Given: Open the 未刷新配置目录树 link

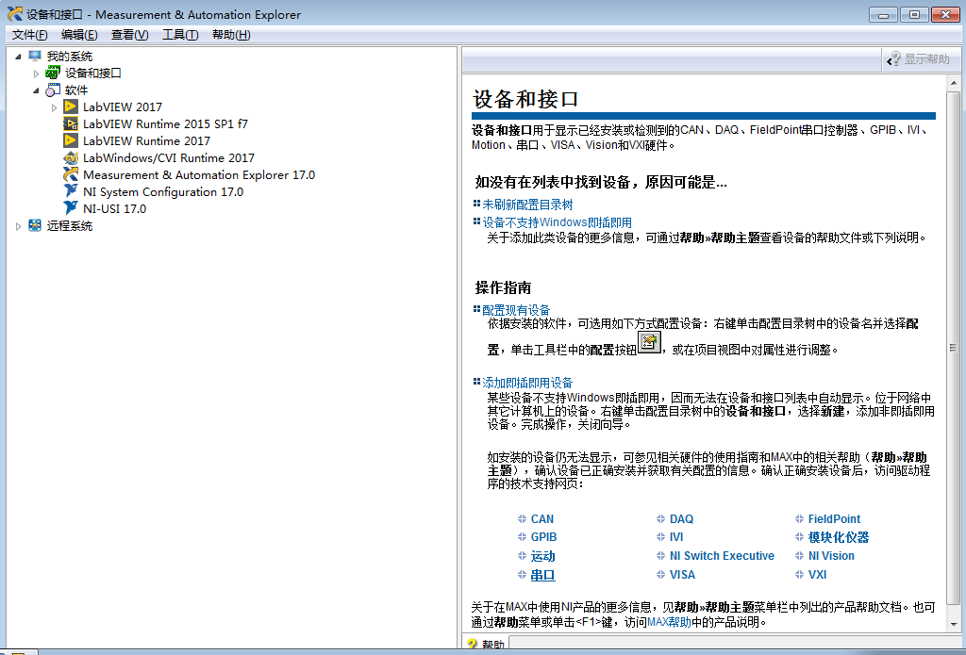Looking at the screenshot, I should click(x=527, y=205).
